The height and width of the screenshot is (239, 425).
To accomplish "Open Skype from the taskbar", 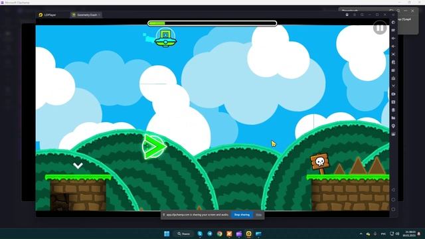I will point(200,234).
